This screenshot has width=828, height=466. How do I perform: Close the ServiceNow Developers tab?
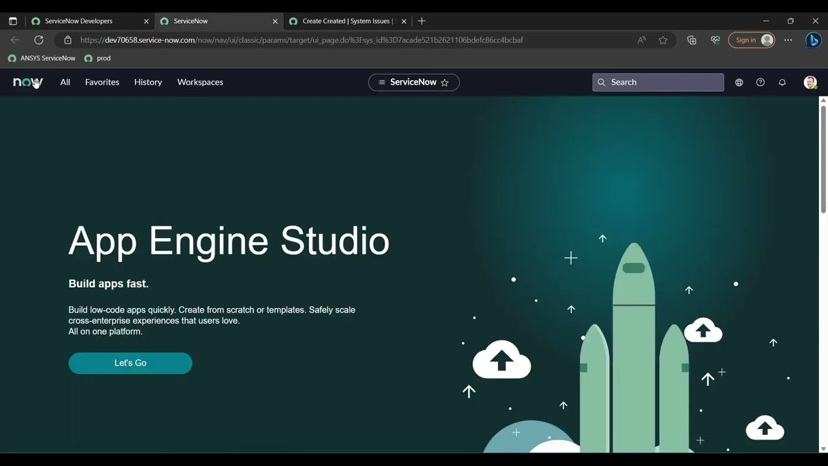(x=146, y=21)
